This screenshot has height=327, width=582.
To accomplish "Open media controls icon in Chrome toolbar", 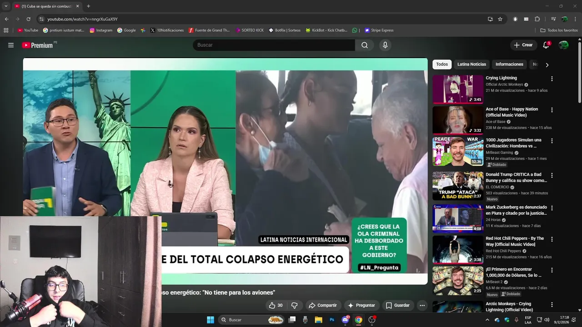I will (553, 19).
